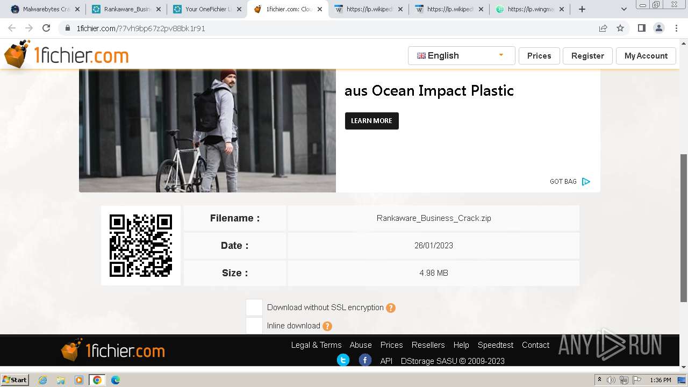Open a new tab with the plus icon

pos(582,9)
